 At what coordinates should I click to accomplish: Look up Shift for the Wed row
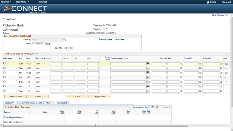[181, 64]
